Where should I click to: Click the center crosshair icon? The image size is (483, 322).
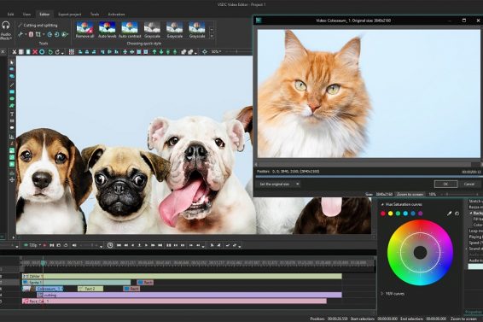coord(205,52)
